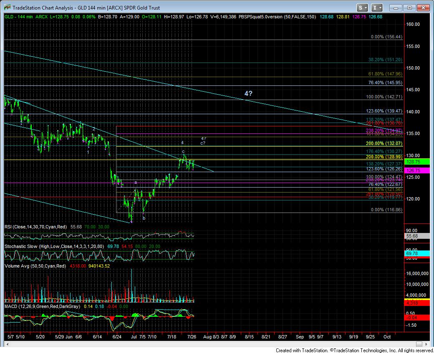Select the '76.40% (145.95)' Fibonacci label

coord(385,83)
